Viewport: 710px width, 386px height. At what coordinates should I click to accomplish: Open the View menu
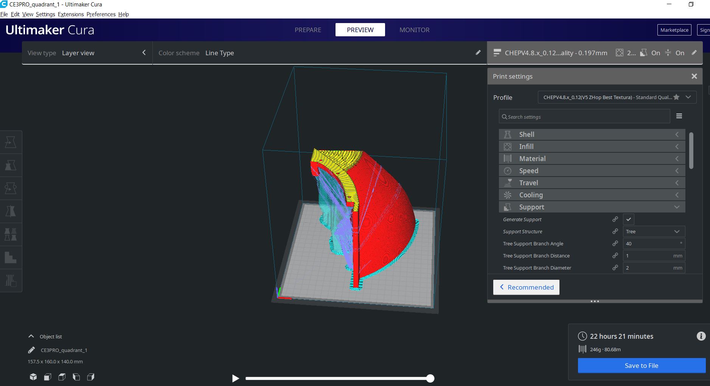28,14
